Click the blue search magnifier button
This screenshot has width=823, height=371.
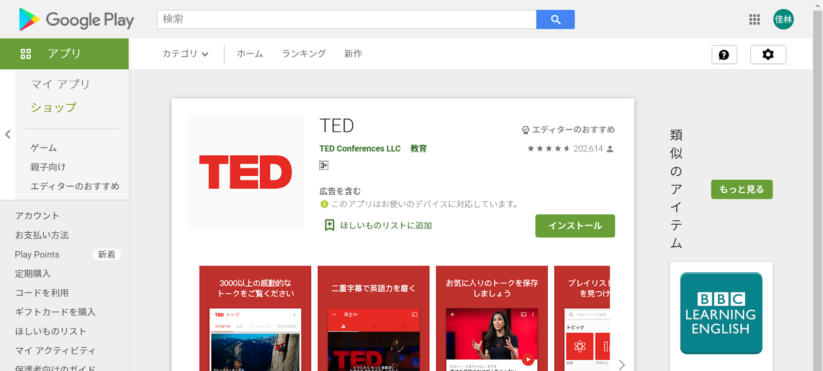pos(556,20)
